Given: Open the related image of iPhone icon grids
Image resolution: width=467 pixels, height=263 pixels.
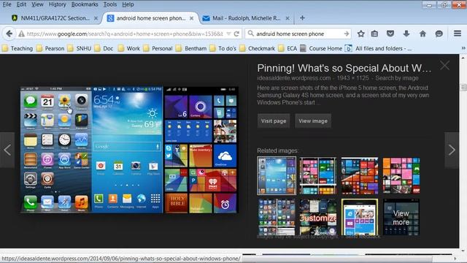Looking at the screenshot, I should 277,218.
